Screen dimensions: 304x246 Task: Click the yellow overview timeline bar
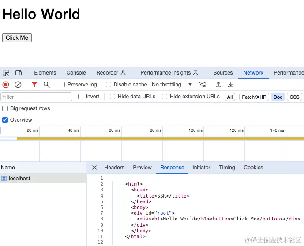point(160,138)
